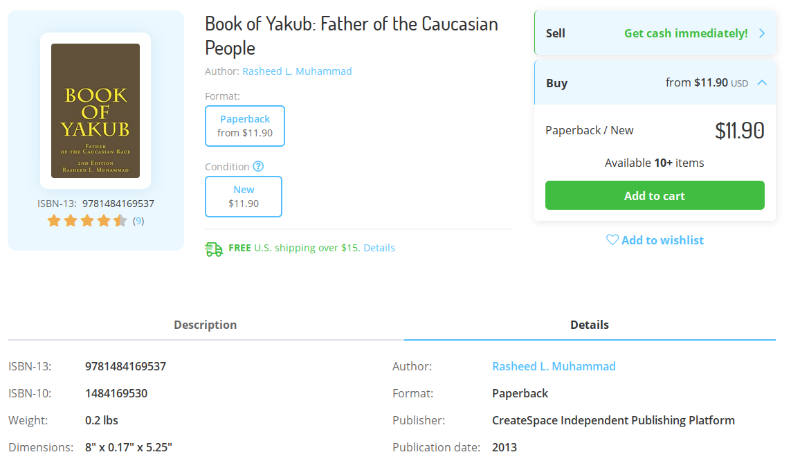Viewport: 791px width, 459px height.
Task: Click the ISBN-13 number beneath the book cover
Action: pyautogui.click(x=118, y=204)
